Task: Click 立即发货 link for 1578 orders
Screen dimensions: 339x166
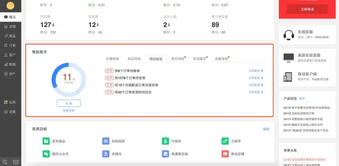Action: [254, 78]
